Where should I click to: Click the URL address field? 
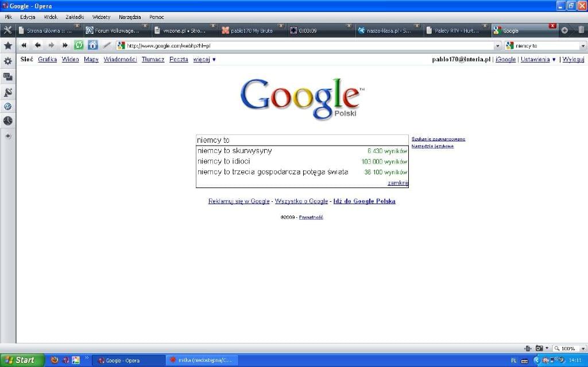pyautogui.click(x=310, y=46)
